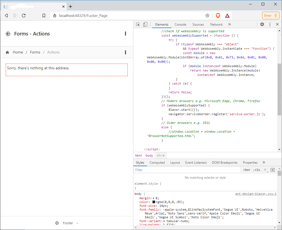Open the new tab plus button
Viewport: 282px width, 230px height.
(70, 7)
